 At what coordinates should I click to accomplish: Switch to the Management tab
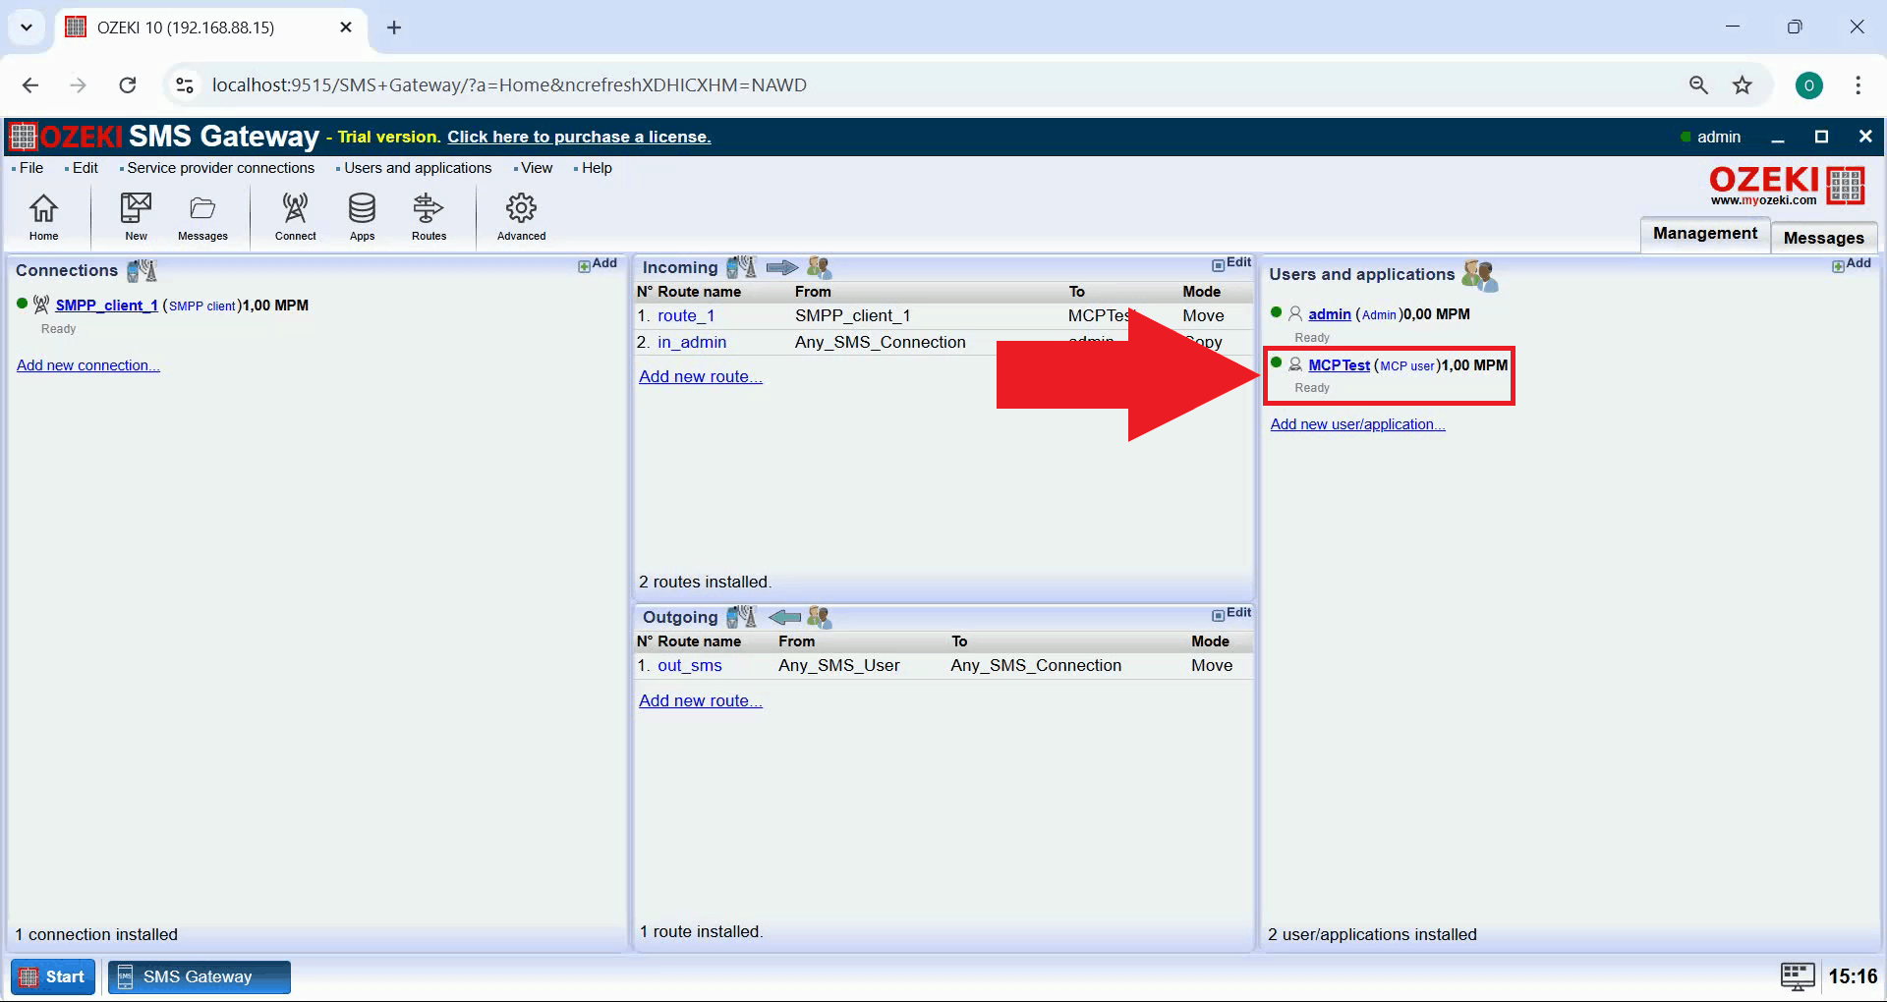[1704, 234]
